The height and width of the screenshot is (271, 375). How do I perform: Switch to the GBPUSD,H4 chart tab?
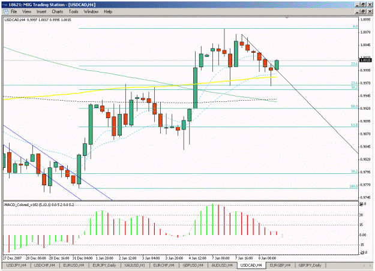pos(193,265)
